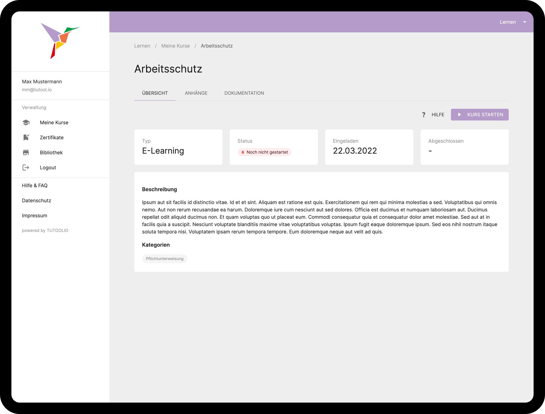This screenshot has width=545, height=414.
Task: Click the Logout arrow icon
Action: (26, 168)
